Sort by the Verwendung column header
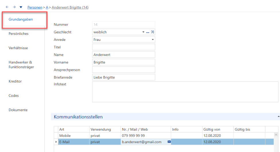Image resolution: width=280 pixels, height=152 pixels. coord(105,129)
